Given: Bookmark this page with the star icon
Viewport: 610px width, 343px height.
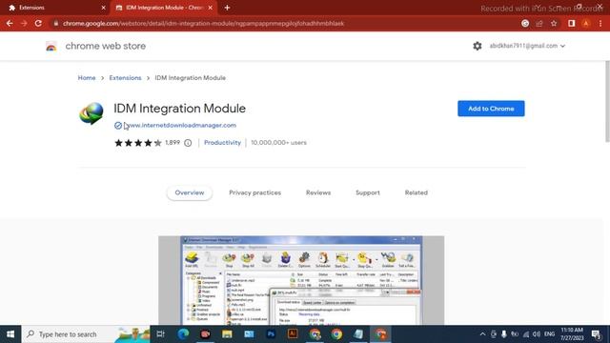Looking at the screenshot, I should (554, 23).
